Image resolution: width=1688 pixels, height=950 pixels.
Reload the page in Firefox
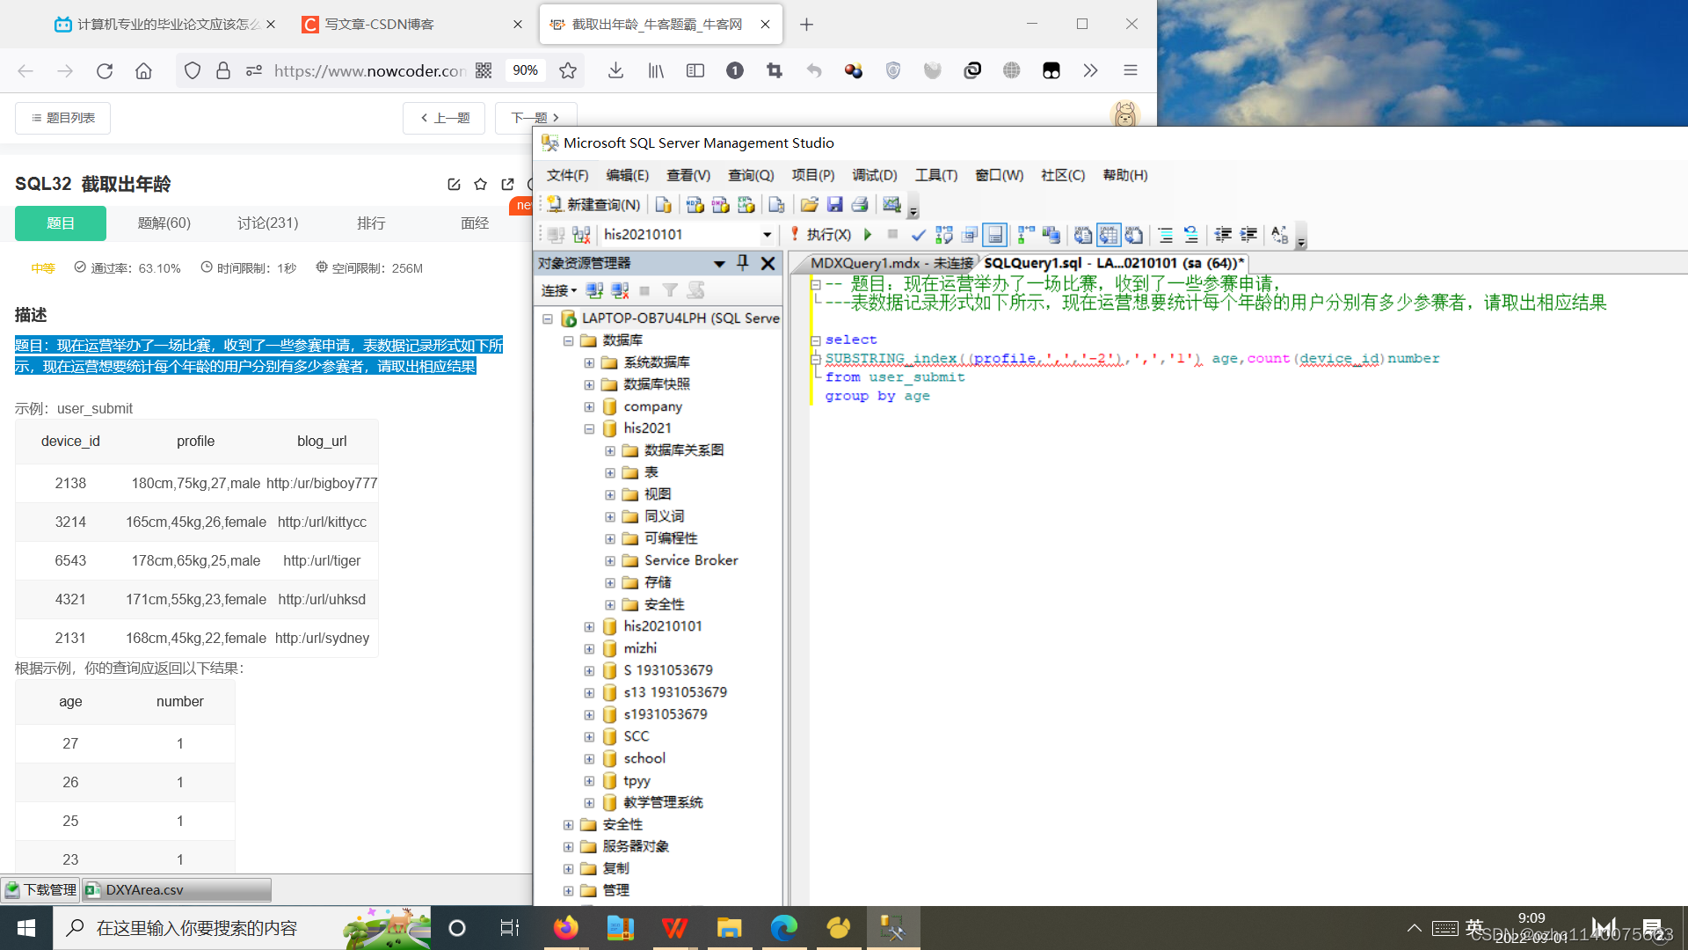point(105,70)
